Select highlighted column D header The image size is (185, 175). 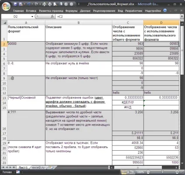[x=161, y=23]
